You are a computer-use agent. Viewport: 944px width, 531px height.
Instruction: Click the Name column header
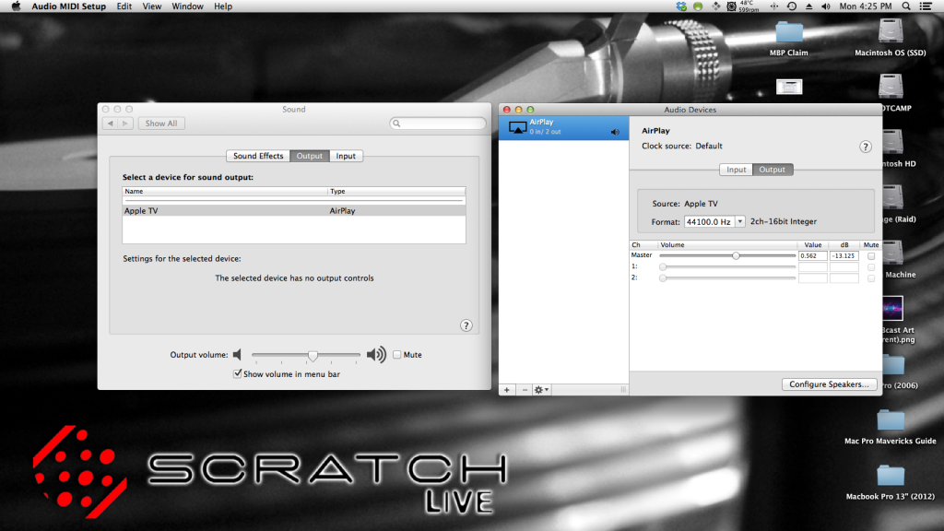click(225, 192)
